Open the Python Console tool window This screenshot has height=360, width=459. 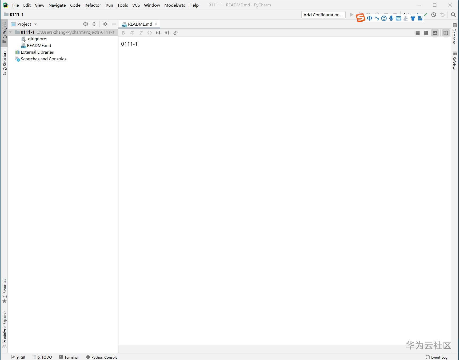(102, 357)
